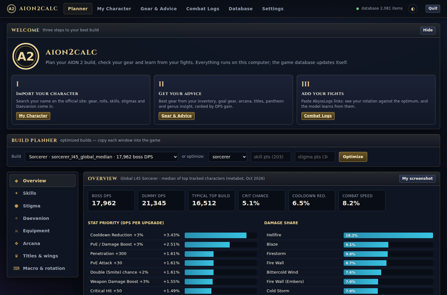Click the "Penetration +300" stat row label

tap(108, 254)
